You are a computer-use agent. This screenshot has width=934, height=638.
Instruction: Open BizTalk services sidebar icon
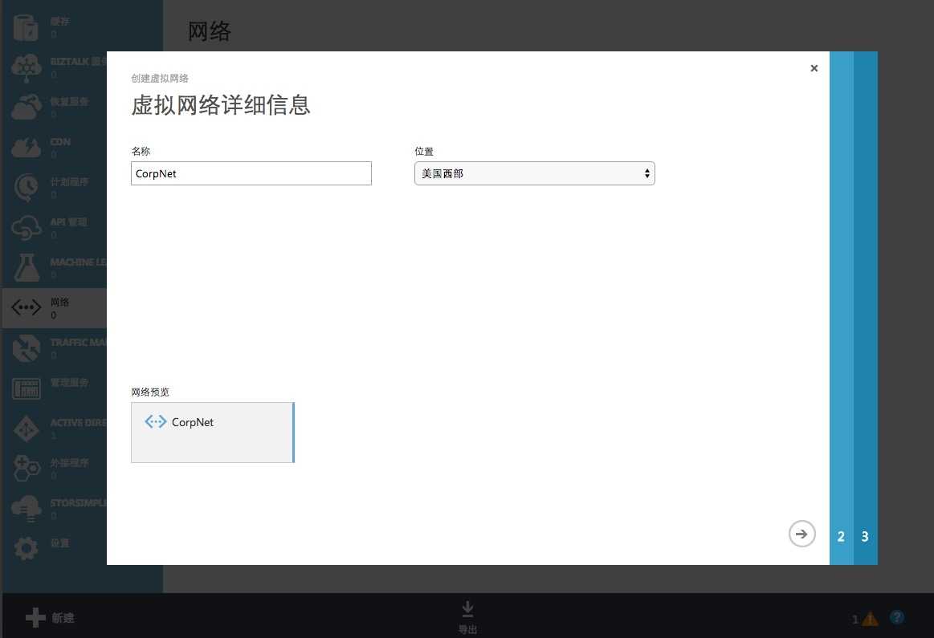pos(27,67)
